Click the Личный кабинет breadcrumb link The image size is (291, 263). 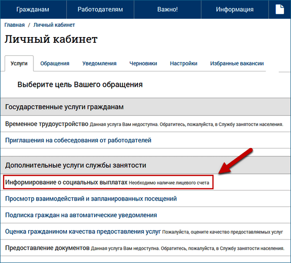click(54, 25)
